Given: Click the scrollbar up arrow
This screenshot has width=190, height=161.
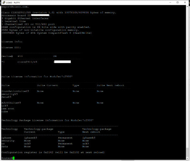Looking at the screenshot, I should tap(187, 6).
